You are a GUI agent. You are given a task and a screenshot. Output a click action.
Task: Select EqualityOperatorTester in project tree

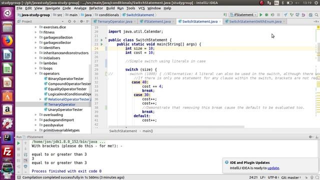coord(67,89)
